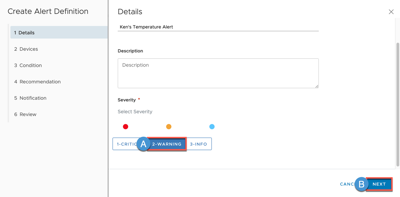Open step 4 Recommendation
Screen dimensions: 400x197
[37, 82]
